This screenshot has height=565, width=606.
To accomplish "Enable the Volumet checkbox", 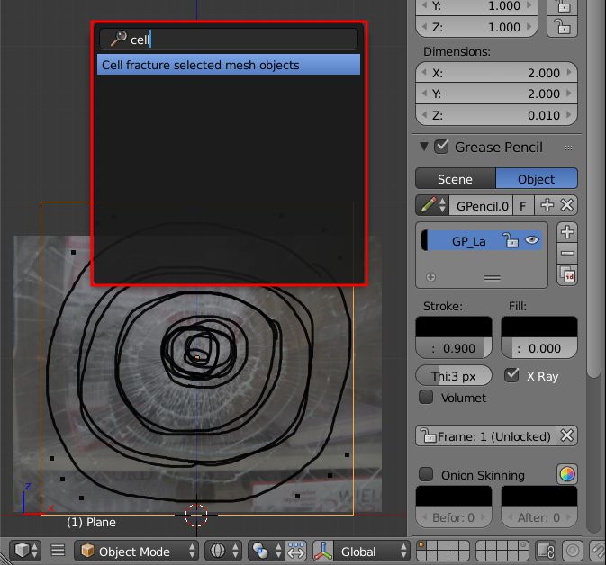I will [x=426, y=397].
